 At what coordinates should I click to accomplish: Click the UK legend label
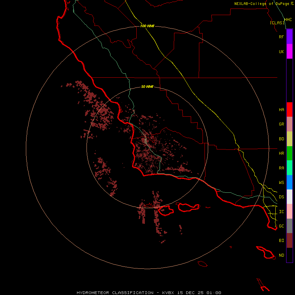pyautogui.click(x=282, y=51)
